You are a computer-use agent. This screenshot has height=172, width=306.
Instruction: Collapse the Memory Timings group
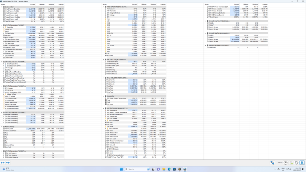click(x=2, y=127)
